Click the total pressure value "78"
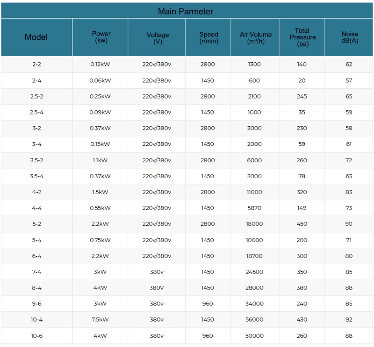Image resolution: width=374 pixels, height=347 pixels. click(x=302, y=176)
